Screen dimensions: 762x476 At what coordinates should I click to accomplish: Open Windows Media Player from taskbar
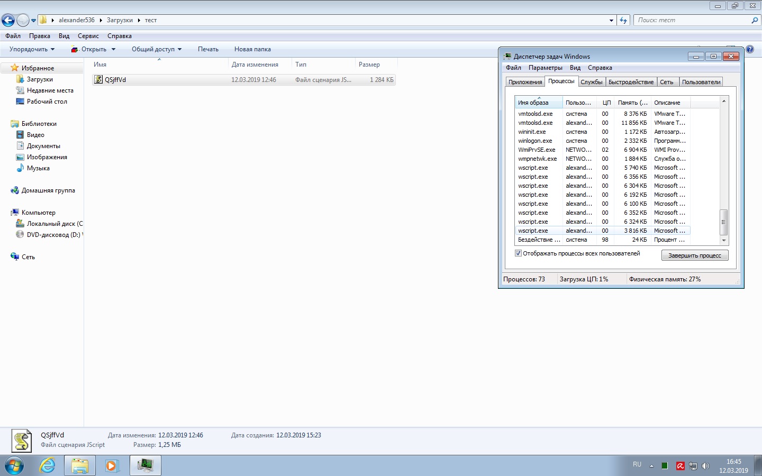click(x=112, y=465)
